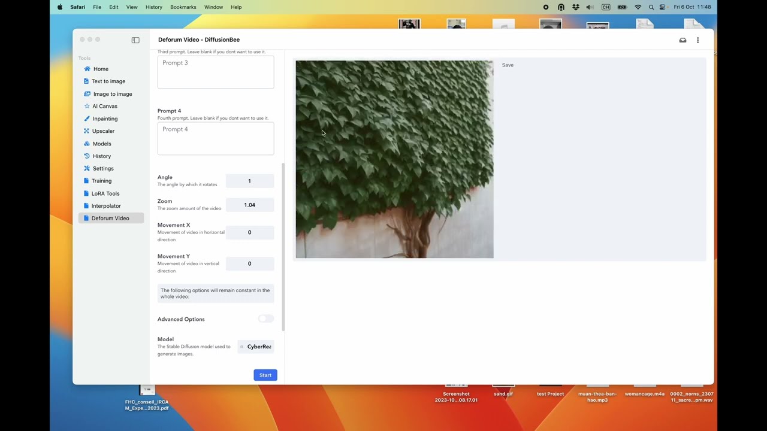Go to the Text to image tool
This screenshot has width=767, height=431.
(x=108, y=81)
